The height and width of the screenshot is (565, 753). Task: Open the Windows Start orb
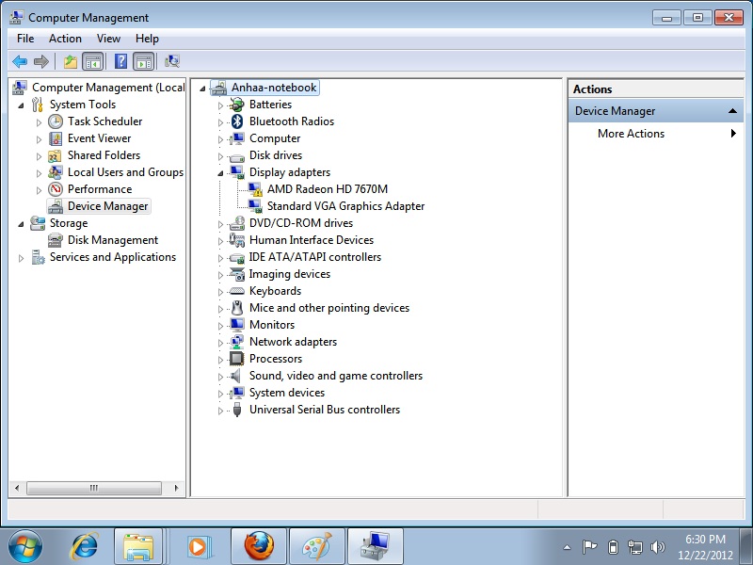tap(25, 547)
